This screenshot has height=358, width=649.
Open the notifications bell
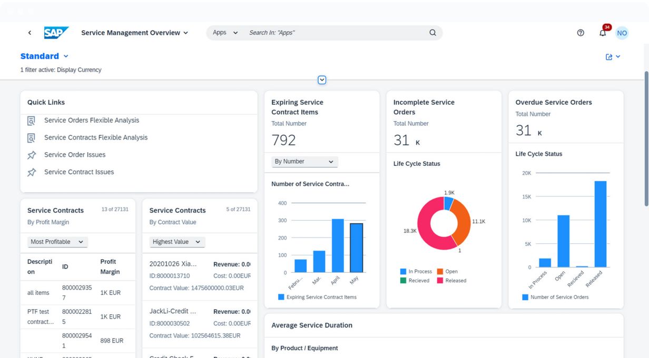[603, 33]
